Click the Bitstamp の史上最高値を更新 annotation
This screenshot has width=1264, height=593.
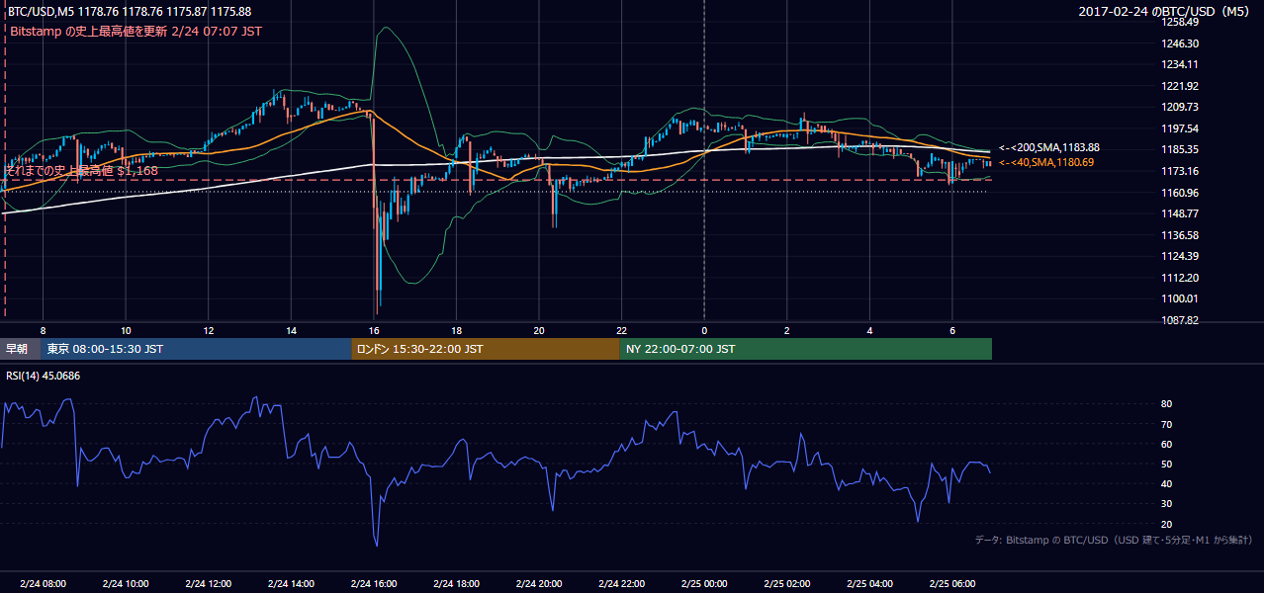(x=136, y=32)
